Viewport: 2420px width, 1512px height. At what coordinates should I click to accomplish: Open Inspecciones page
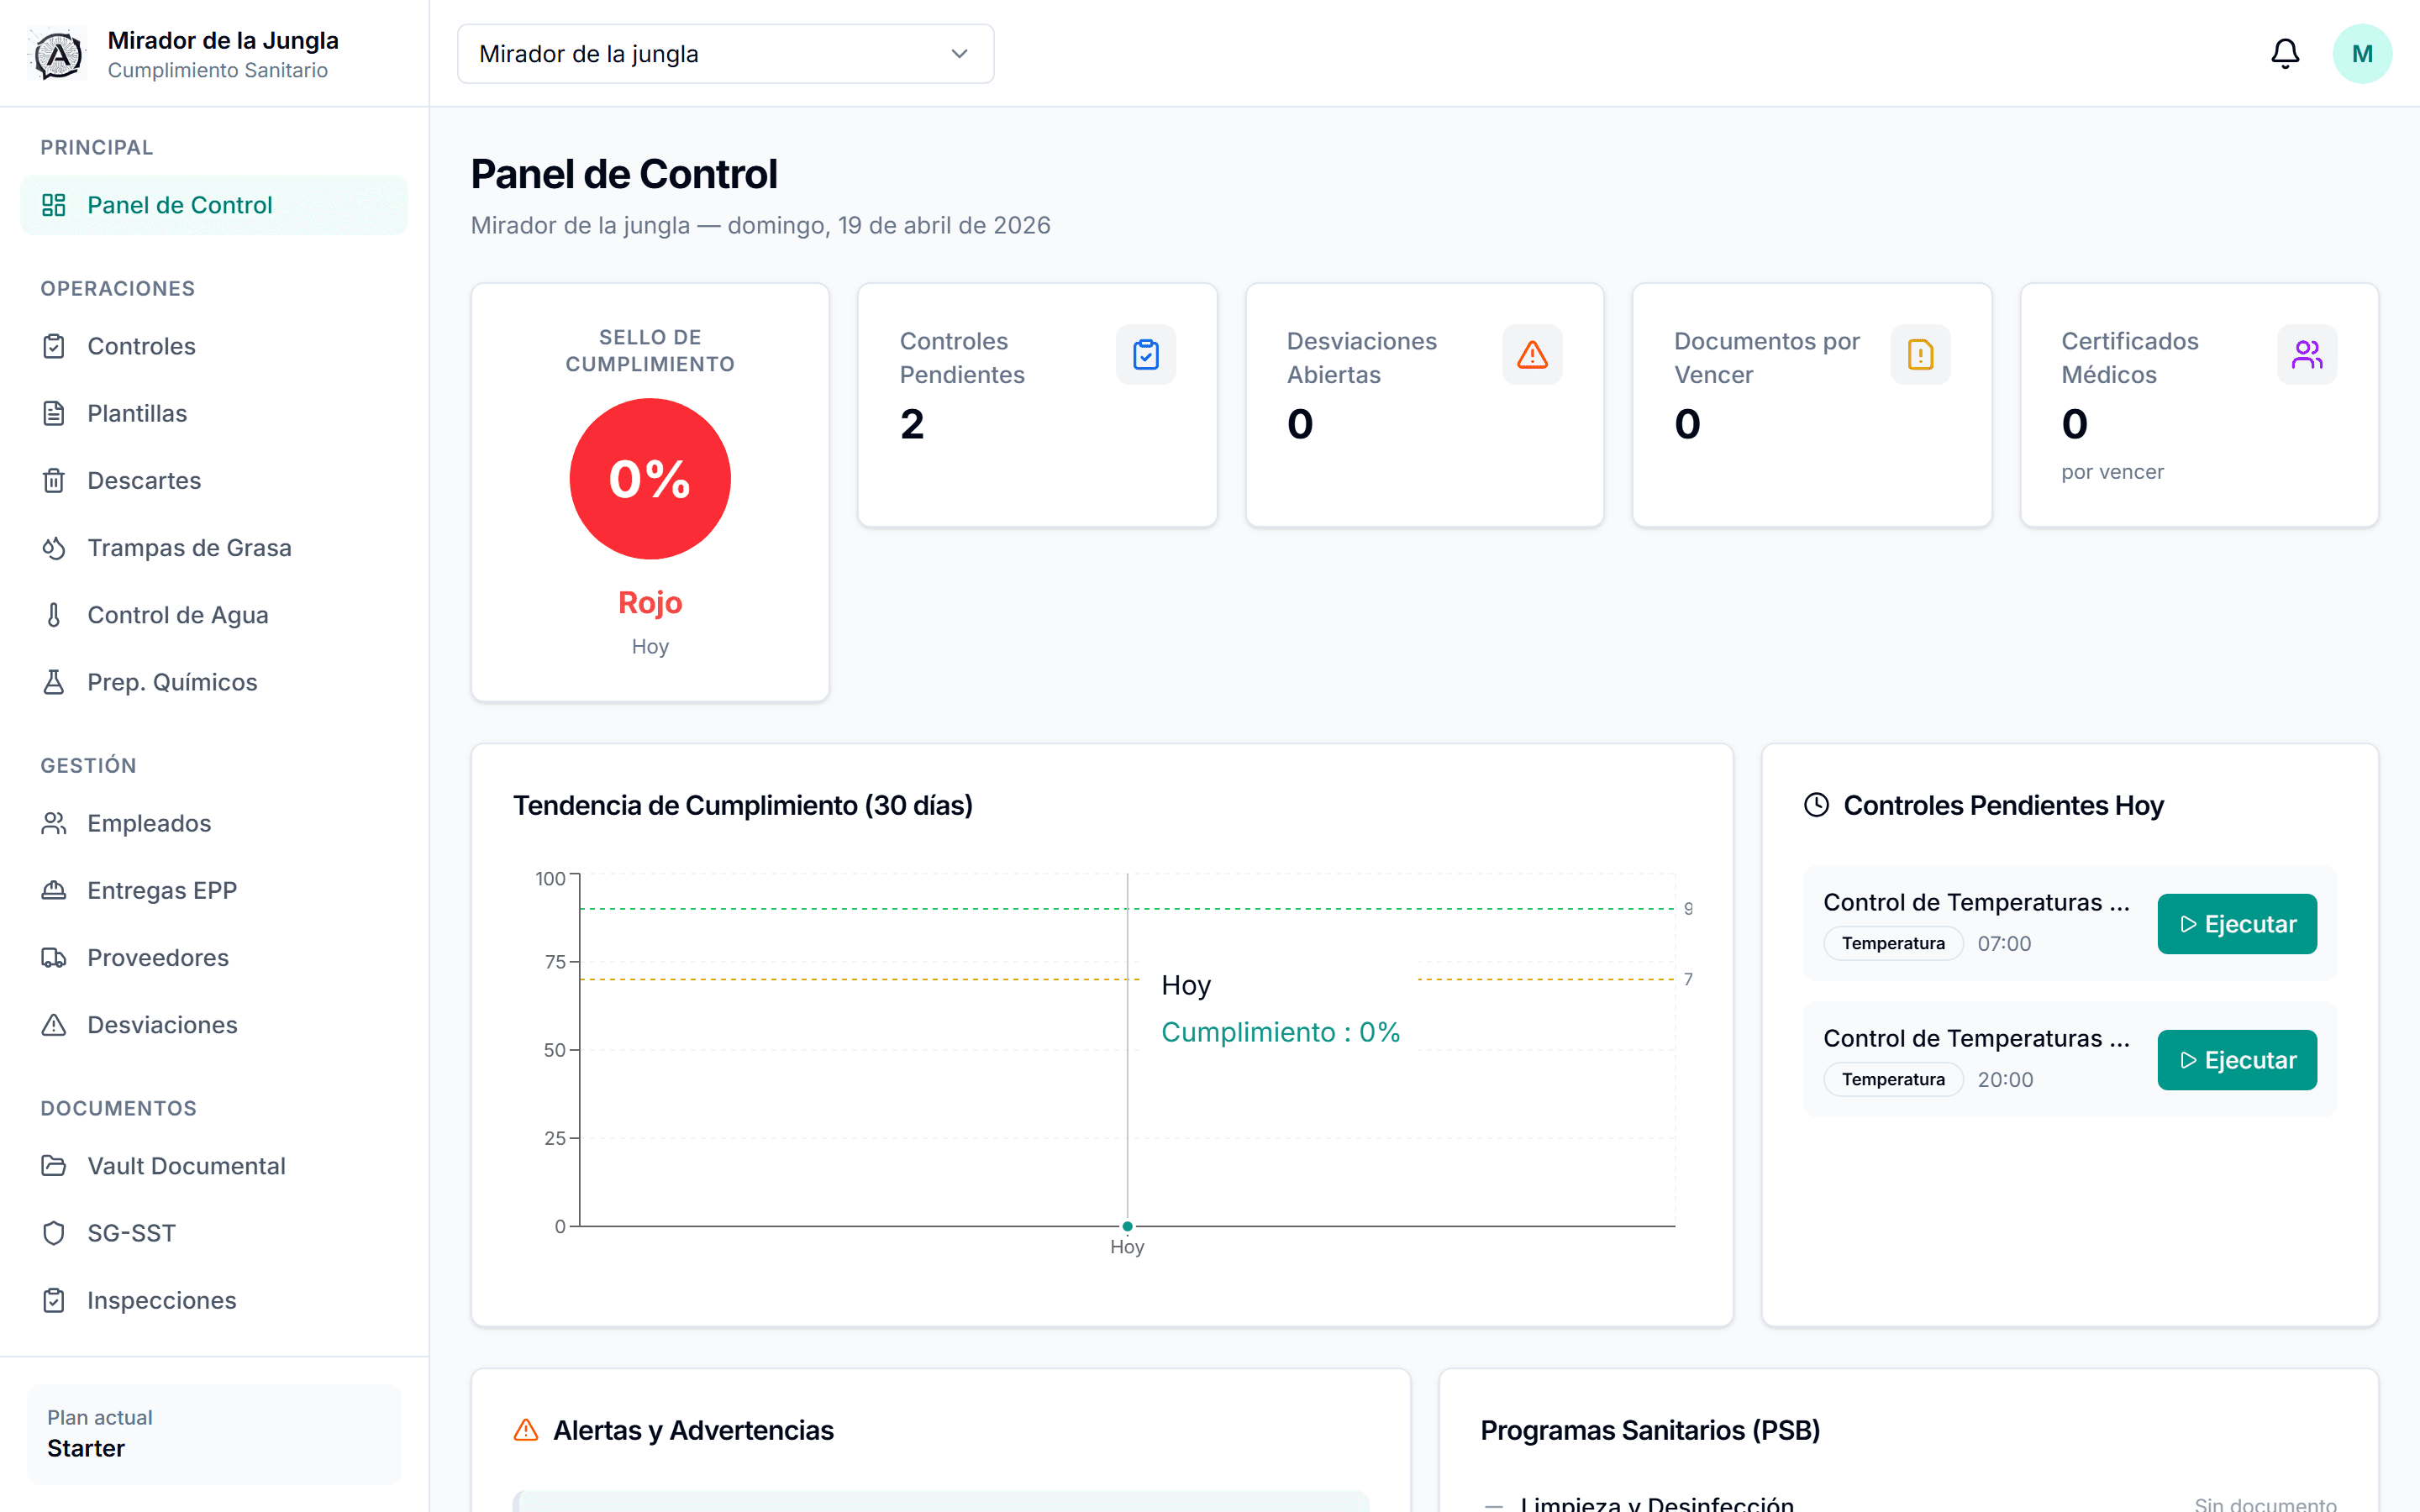pos(214,1300)
